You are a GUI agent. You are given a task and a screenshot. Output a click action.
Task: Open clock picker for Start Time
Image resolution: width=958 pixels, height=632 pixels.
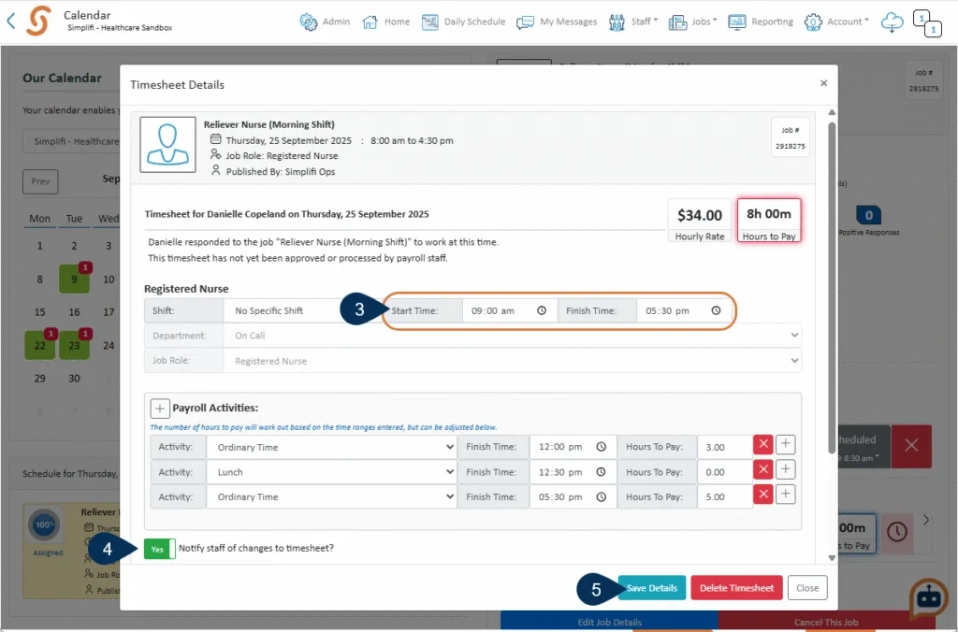click(x=542, y=310)
